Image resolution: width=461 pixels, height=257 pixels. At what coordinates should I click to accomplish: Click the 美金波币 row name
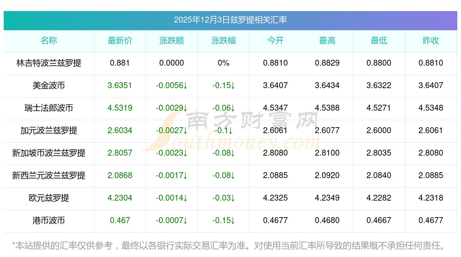tap(49, 86)
